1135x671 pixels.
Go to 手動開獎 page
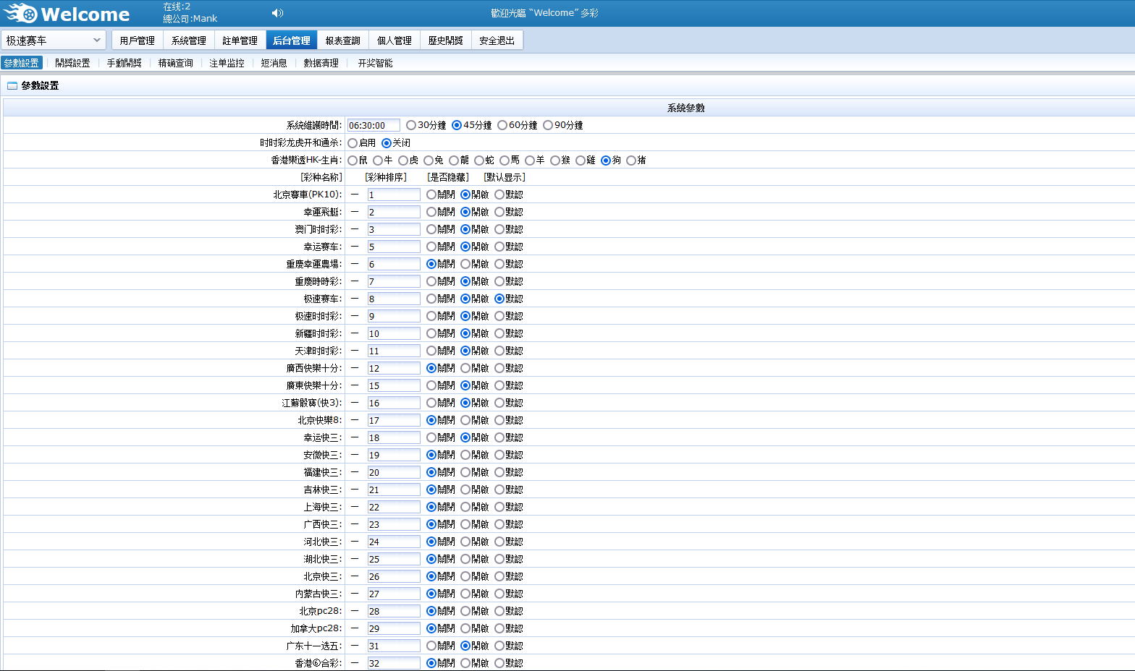124,63
